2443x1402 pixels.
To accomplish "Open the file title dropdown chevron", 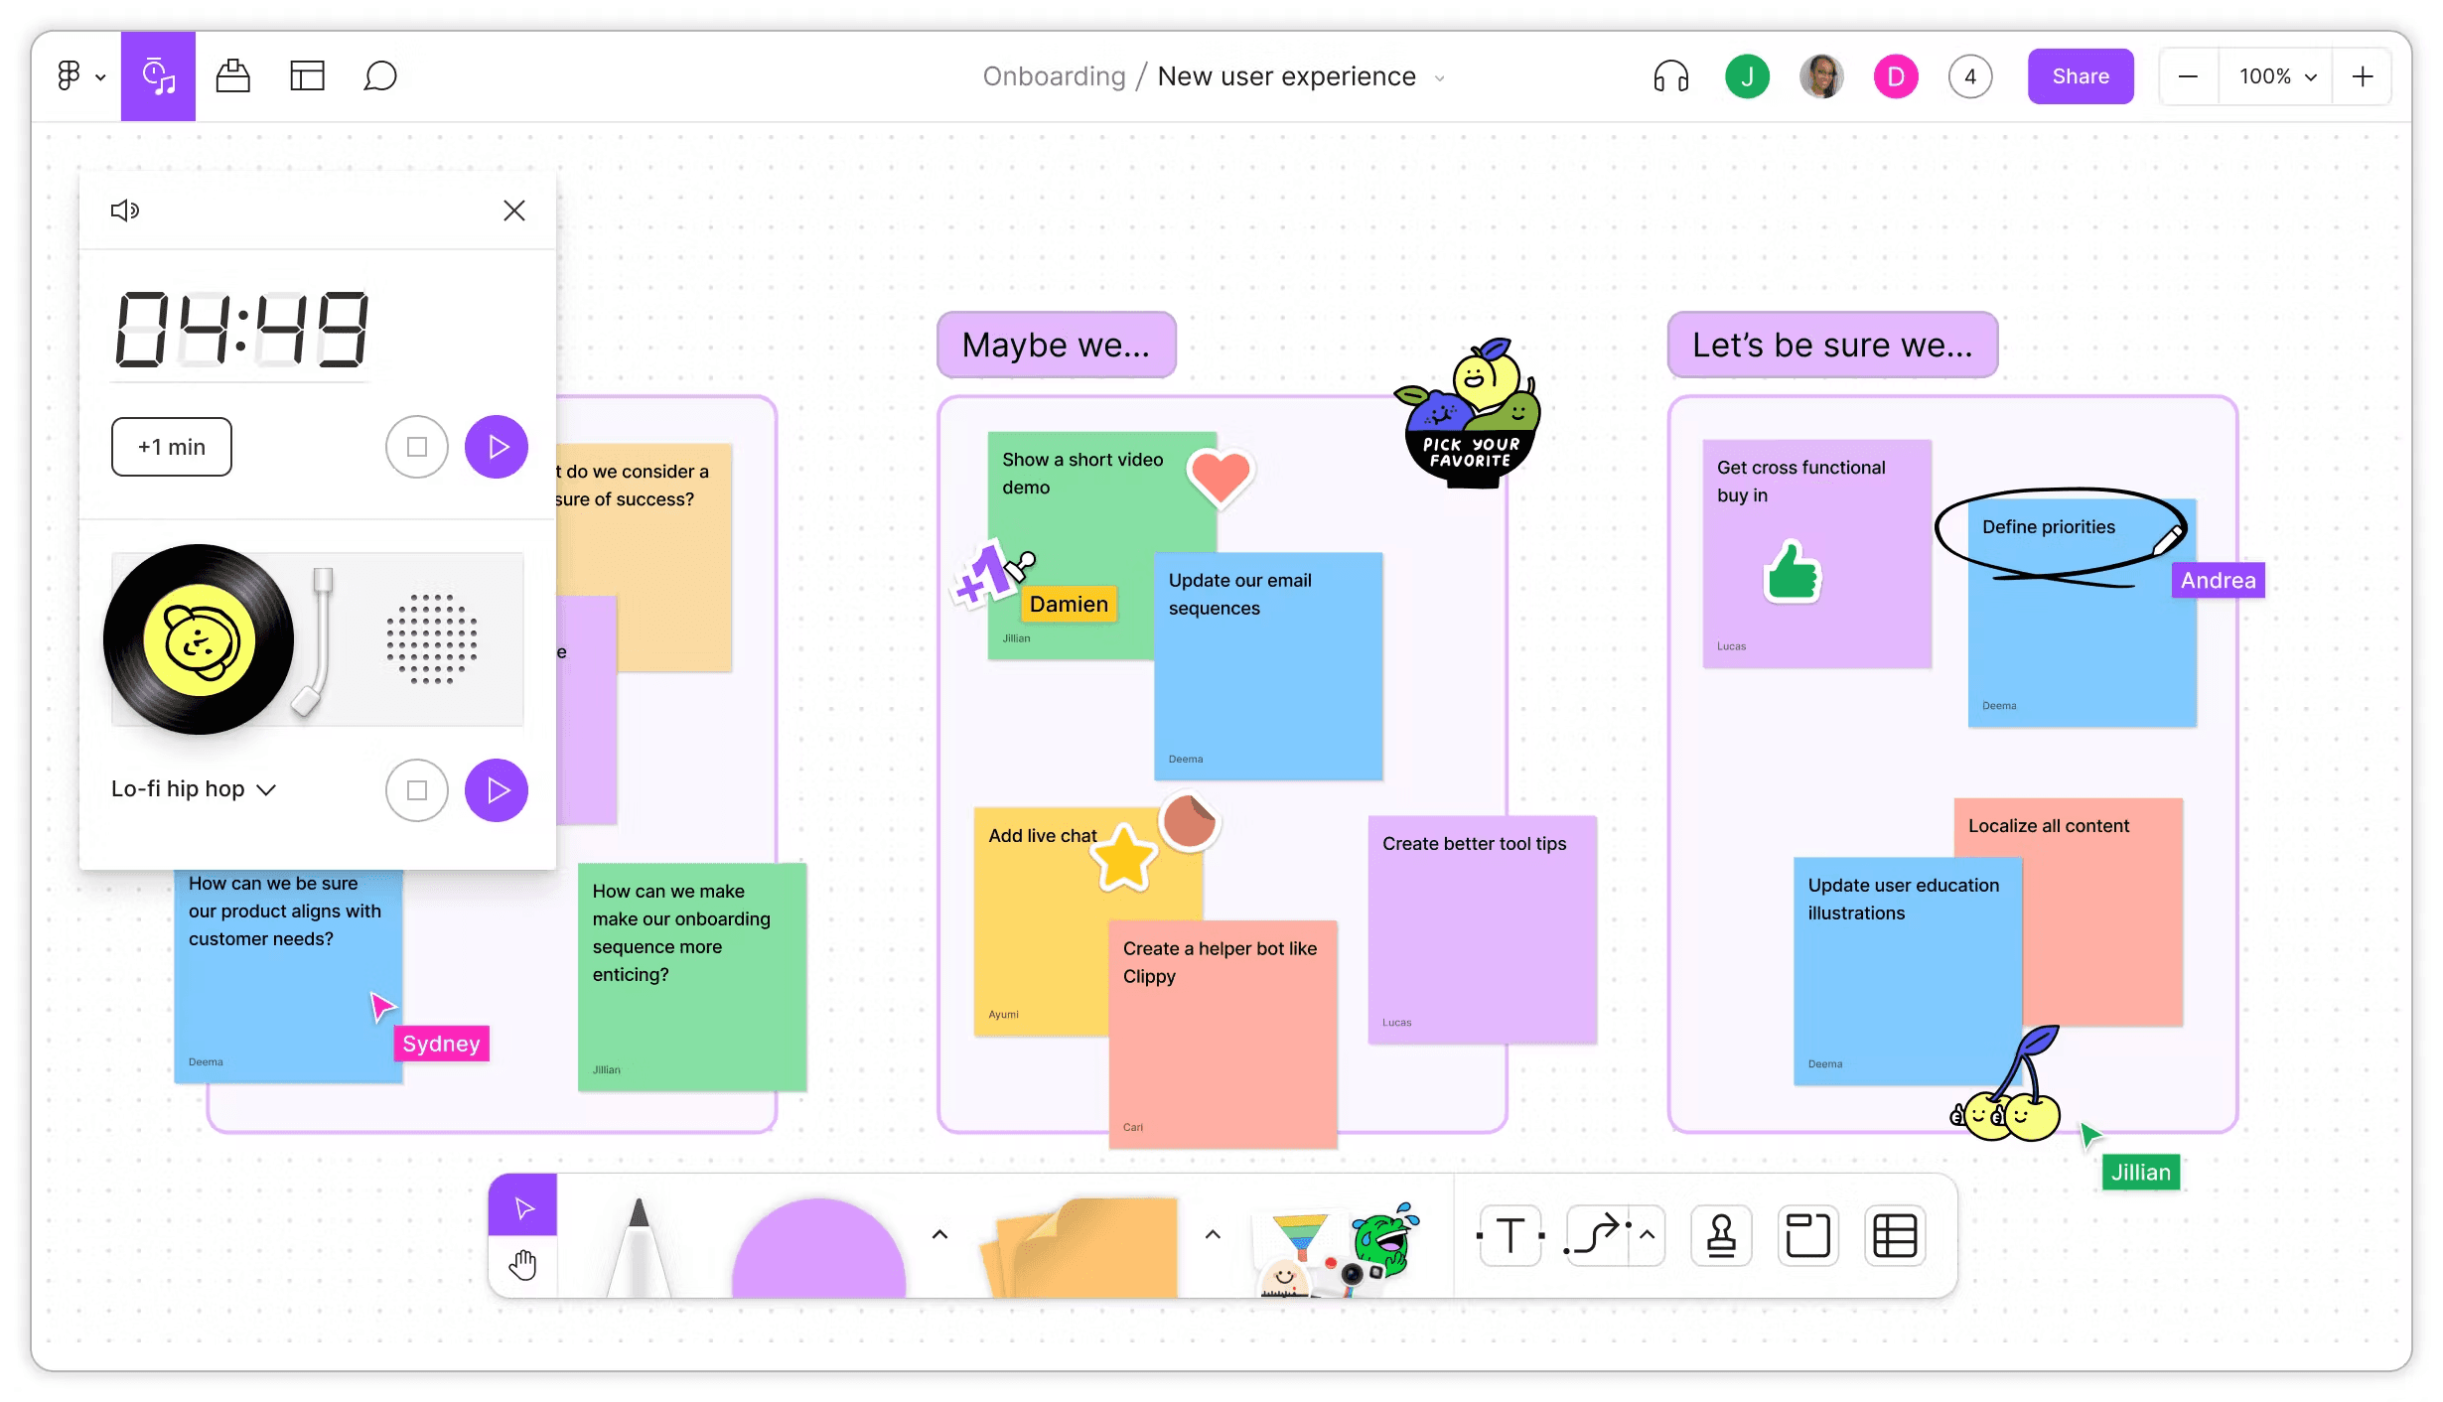I will coord(1439,78).
